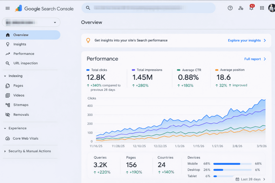Open the Help question mark icon
The image size is (275, 183).
[x=230, y=8]
